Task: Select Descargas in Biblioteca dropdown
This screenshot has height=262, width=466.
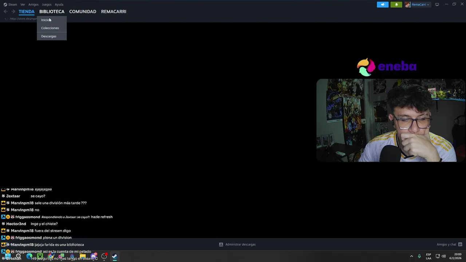Action: [x=52, y=36]
